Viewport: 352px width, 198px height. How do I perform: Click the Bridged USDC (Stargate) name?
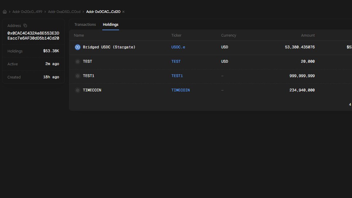pos(109,47)
